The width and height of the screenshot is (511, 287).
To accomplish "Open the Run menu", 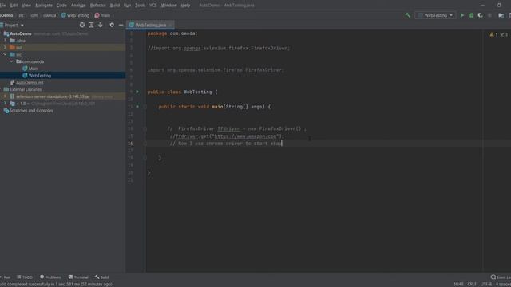I will 127,6.
